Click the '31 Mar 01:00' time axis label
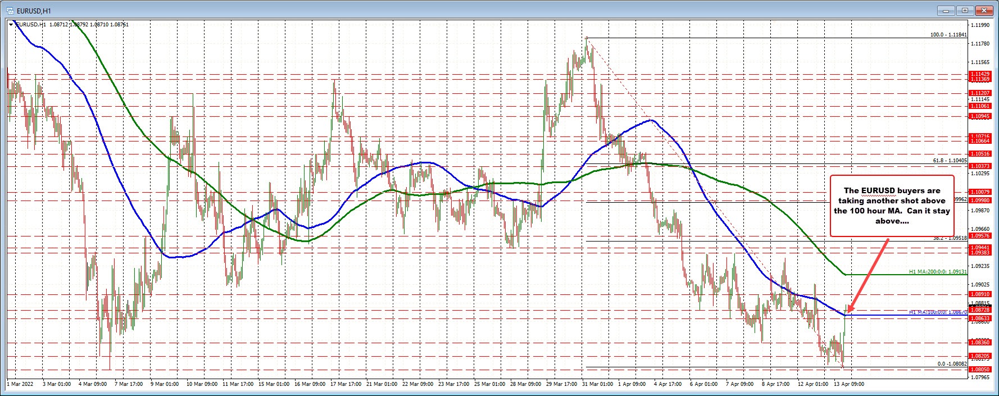The image size is (999, 396). (597, 384)
